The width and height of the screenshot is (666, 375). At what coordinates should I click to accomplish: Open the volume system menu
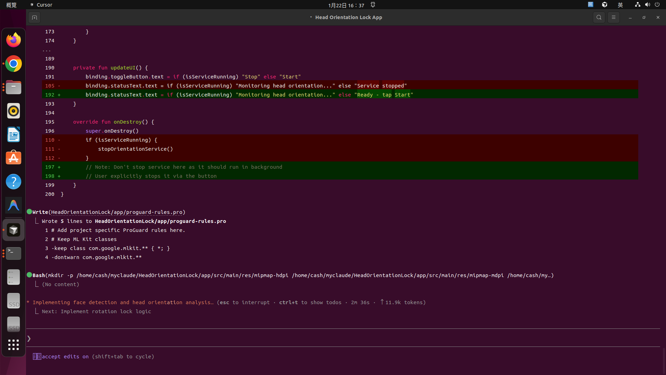coord(647,5)
